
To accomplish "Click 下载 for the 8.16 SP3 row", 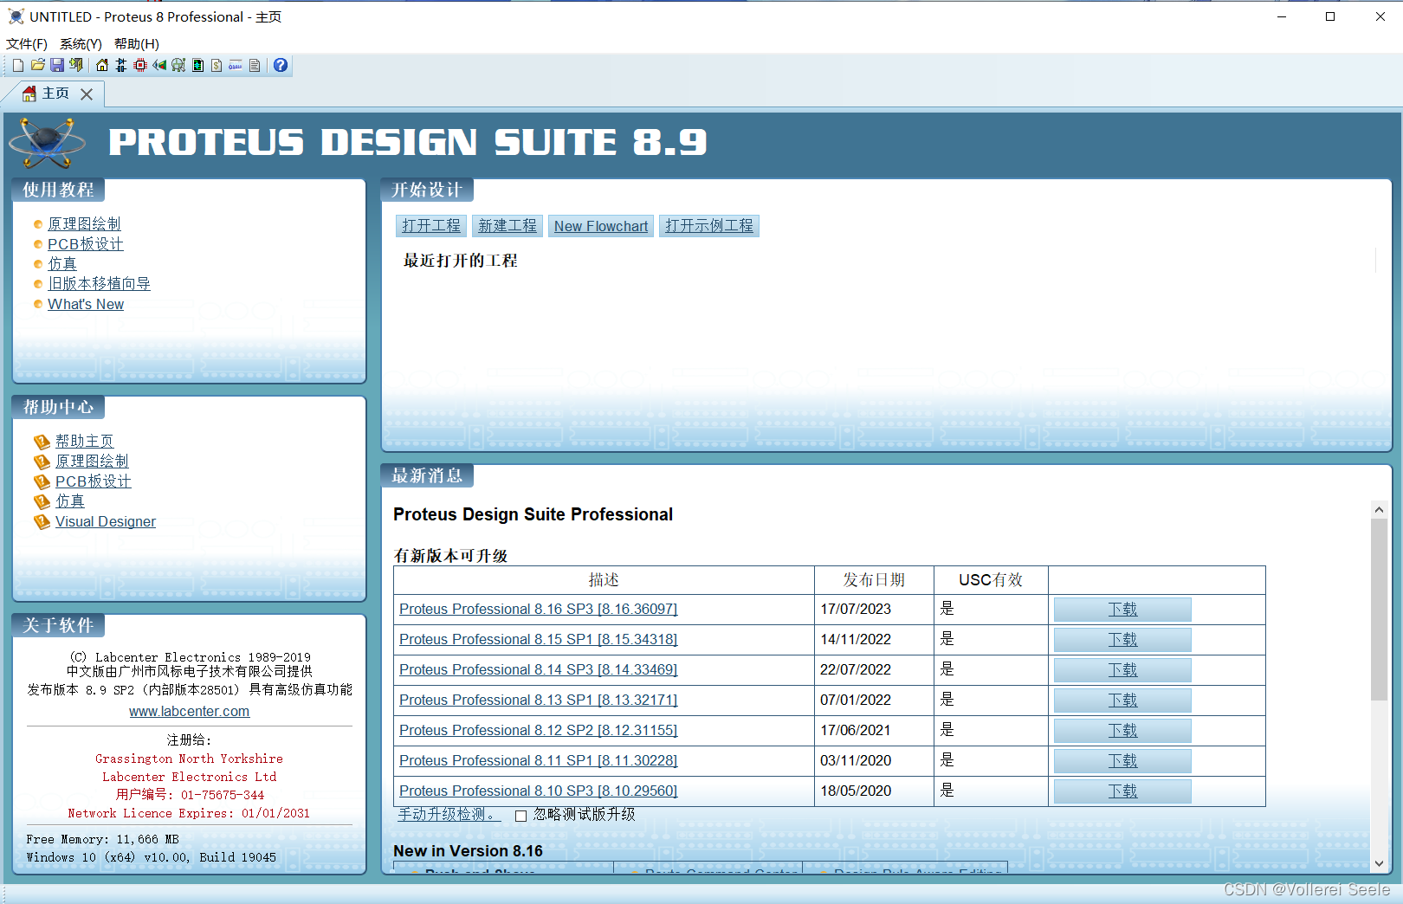I will coord(1122,610).
